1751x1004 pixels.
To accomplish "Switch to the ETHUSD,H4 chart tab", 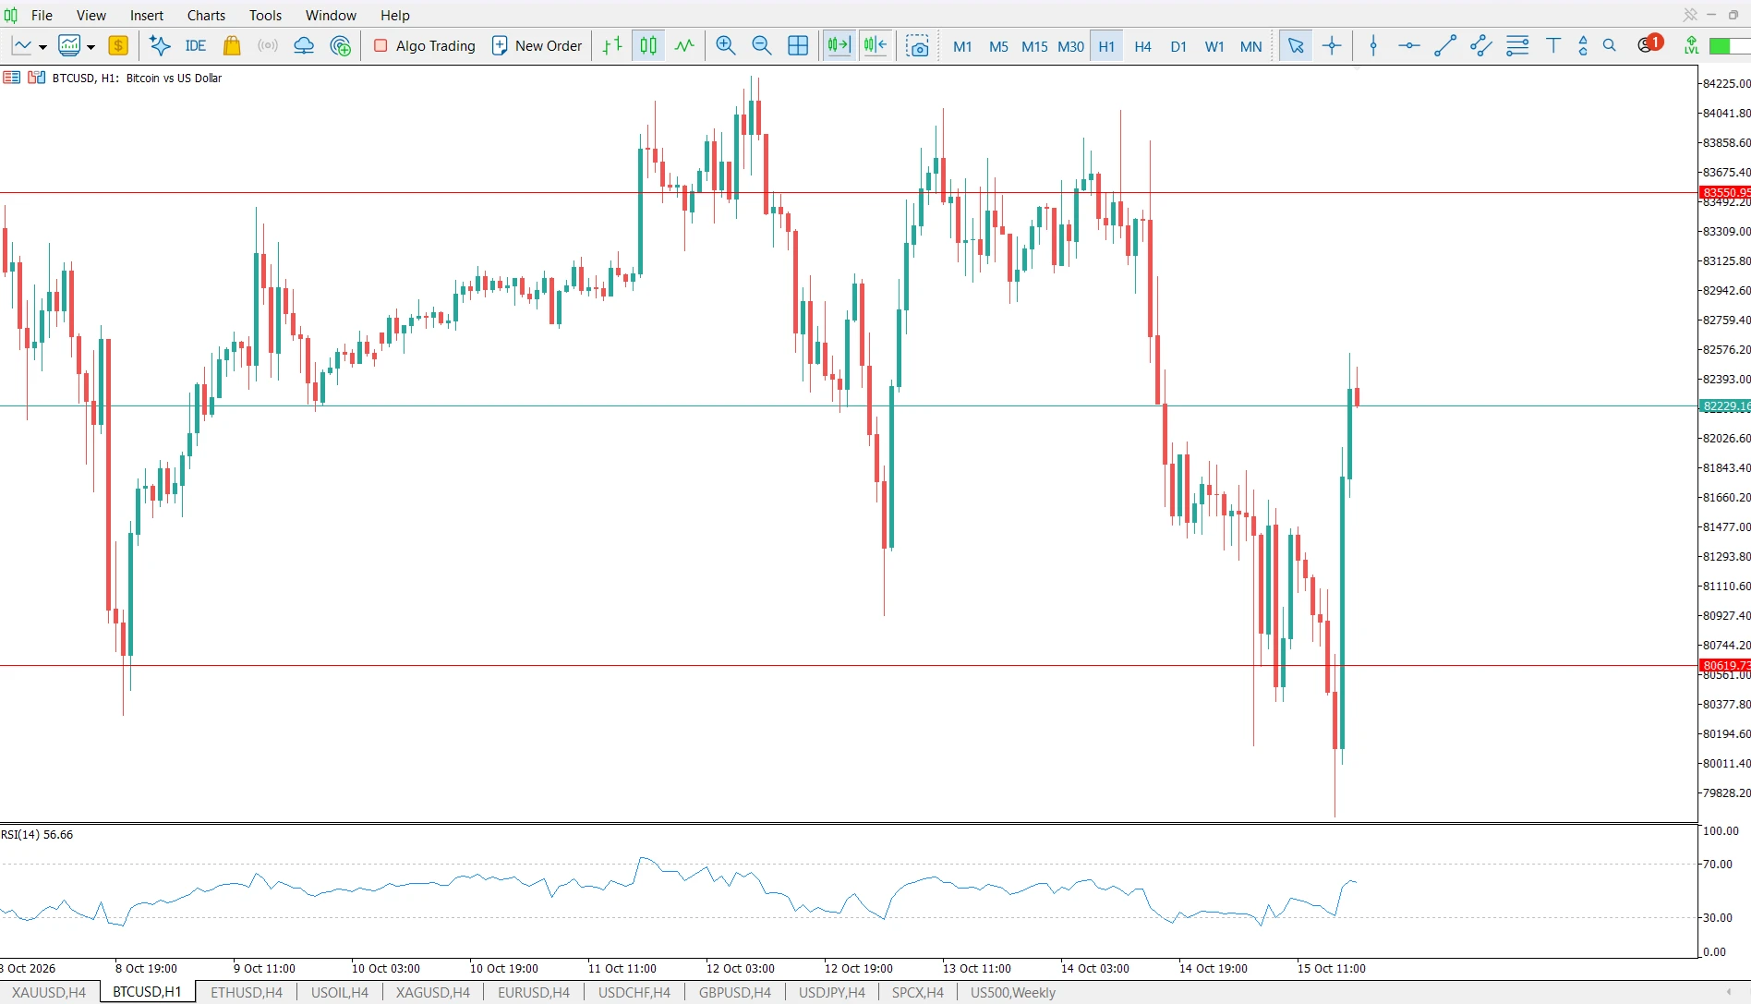I will (247, 992).
